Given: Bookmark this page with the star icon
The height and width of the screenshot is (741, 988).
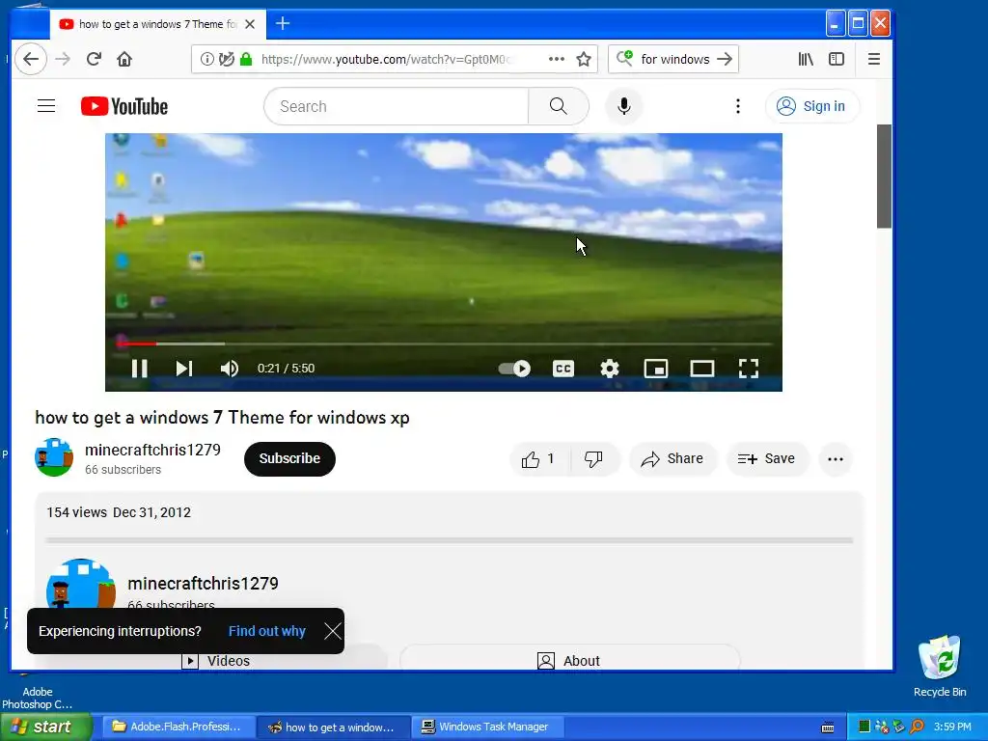Looking at the screenshot, I should tap(584, 59).
